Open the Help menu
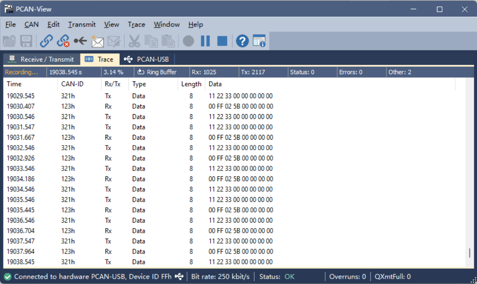This screenshot has height=284, width=477. click(195, 24)
